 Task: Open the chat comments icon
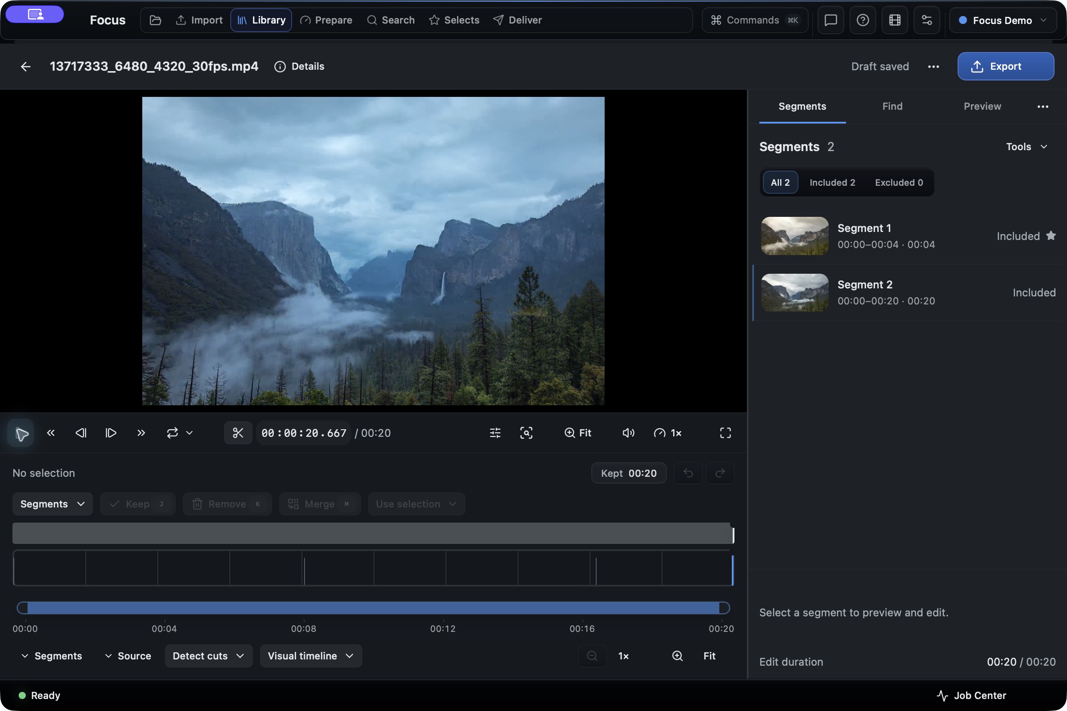tap(830, 20)
